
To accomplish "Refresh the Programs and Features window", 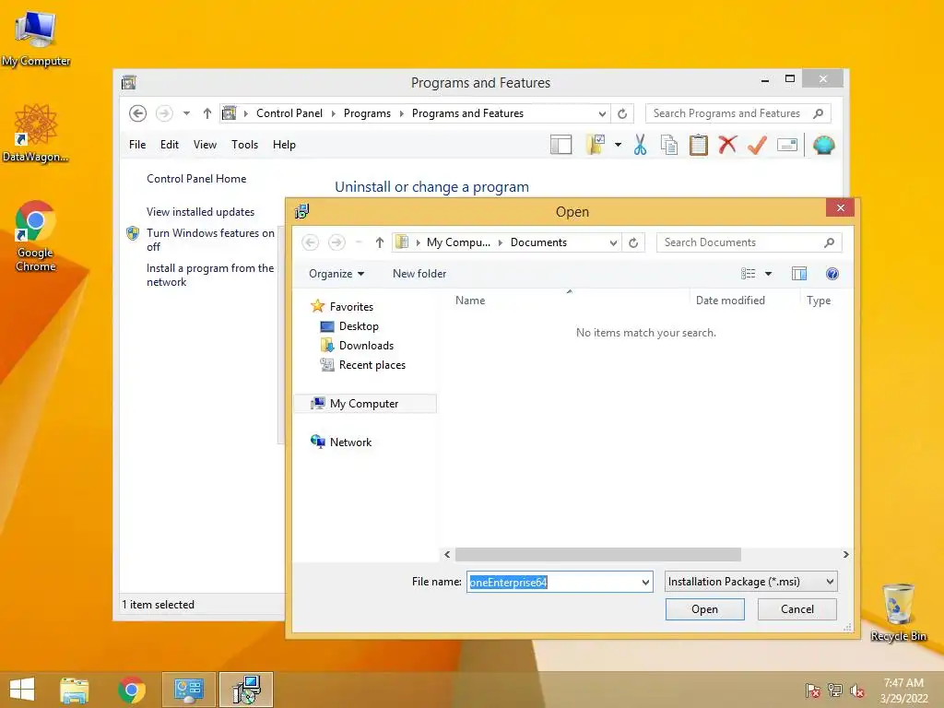I will coord(622,113).
